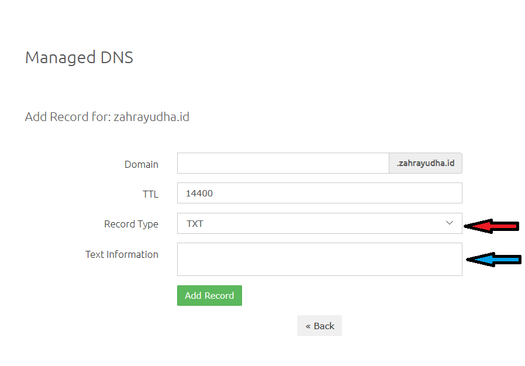Click the chevron arrow in Record Type
The image size is (525, 366).
450,223
